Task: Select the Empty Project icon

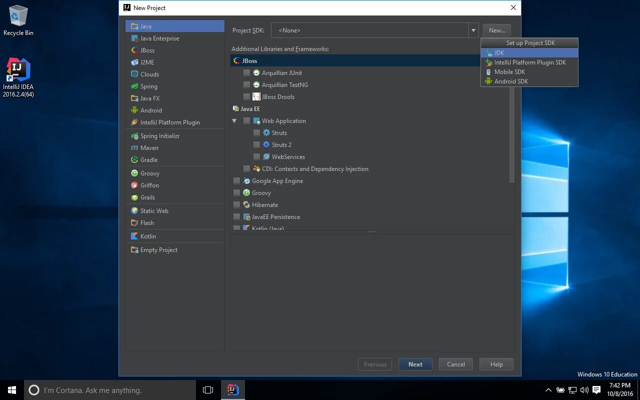Action: coord(134,250)
